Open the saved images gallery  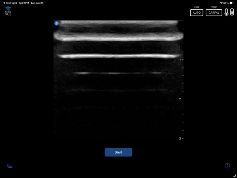(x=10, y=166)
